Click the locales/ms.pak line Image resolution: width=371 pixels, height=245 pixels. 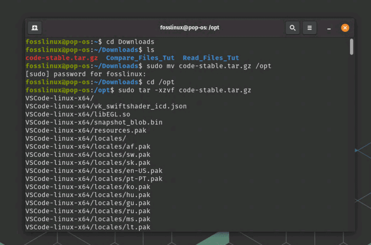(88, 218)
